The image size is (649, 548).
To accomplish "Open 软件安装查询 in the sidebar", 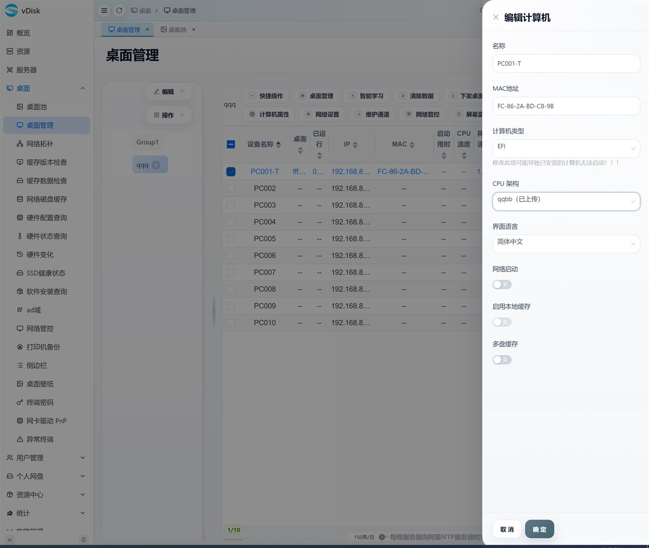I will [47, 292].
